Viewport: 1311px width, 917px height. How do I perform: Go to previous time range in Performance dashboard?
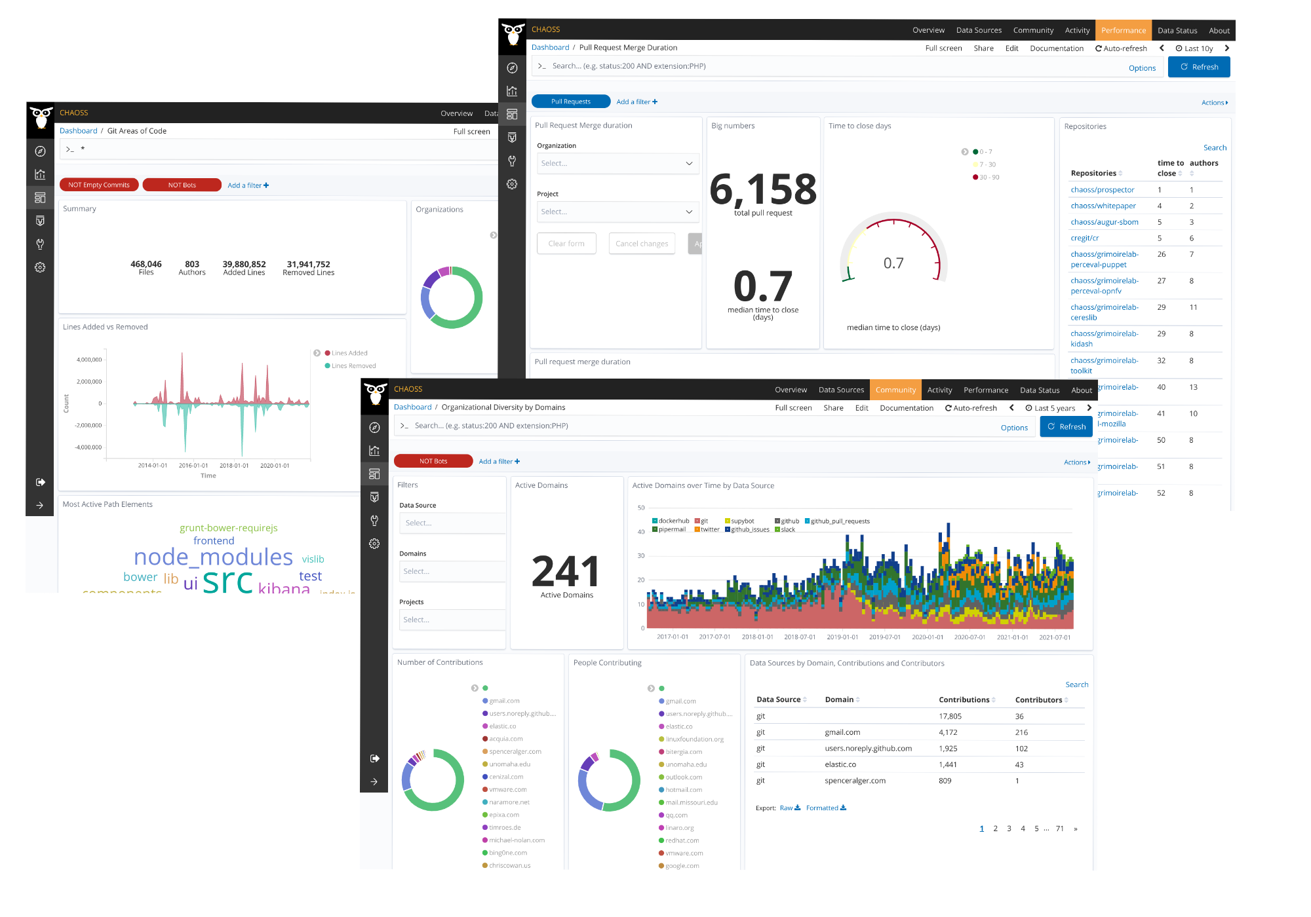tap(1162, 48)
